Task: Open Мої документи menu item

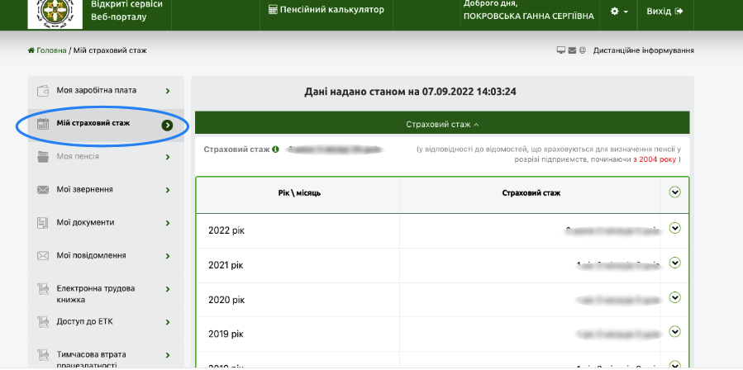Action: [106, 223]
